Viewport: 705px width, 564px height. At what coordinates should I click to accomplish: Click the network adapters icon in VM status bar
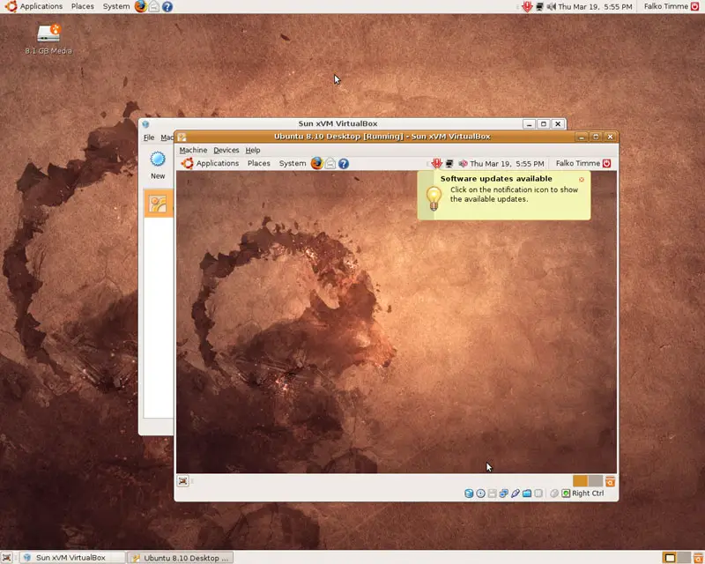pyautogui.click(x=503, y=493)
